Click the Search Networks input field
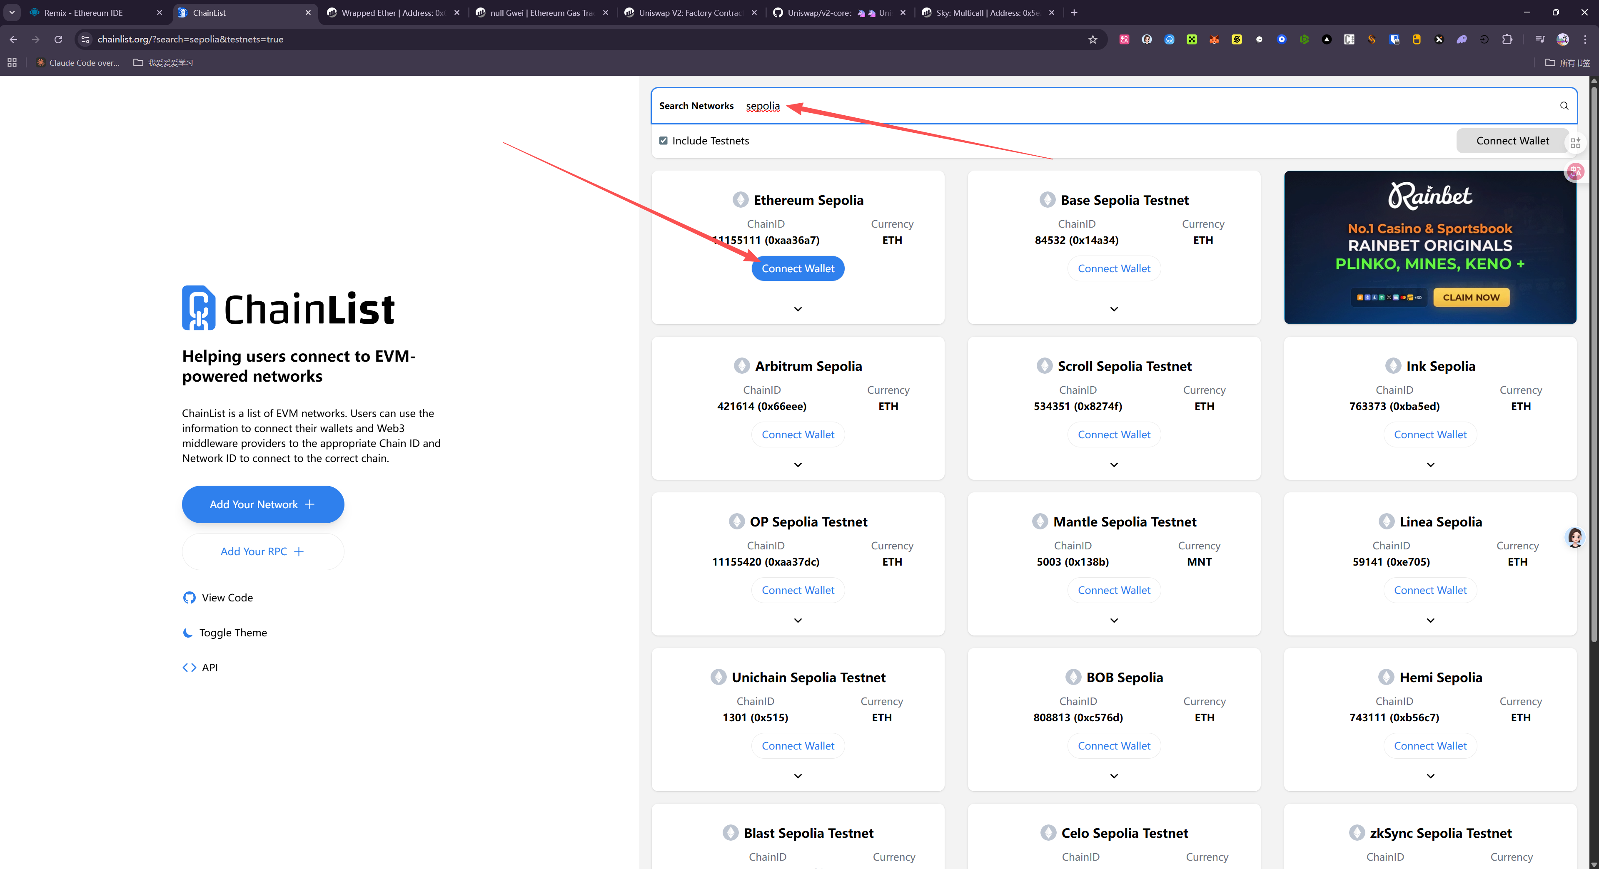The height and width of the screenshot is (869, 1599). pyautogui.click(x=1118, y=105)
